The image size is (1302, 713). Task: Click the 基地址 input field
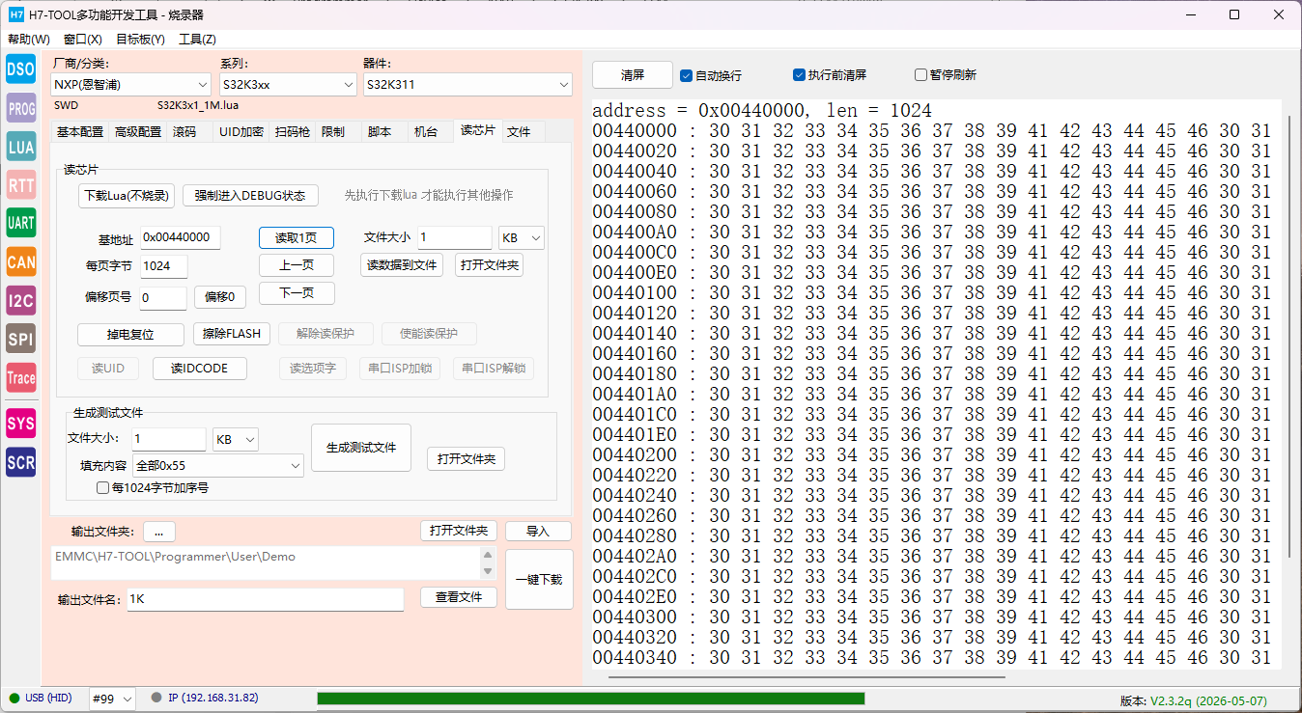tap(181, 237)
